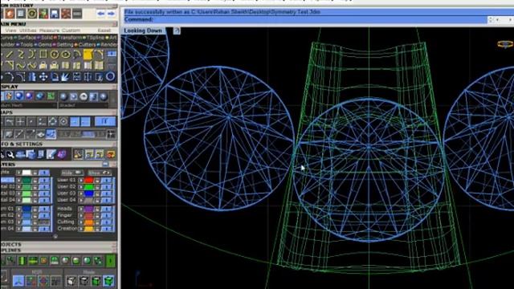Click the small blue button ending first tool row

coord(112,54)
